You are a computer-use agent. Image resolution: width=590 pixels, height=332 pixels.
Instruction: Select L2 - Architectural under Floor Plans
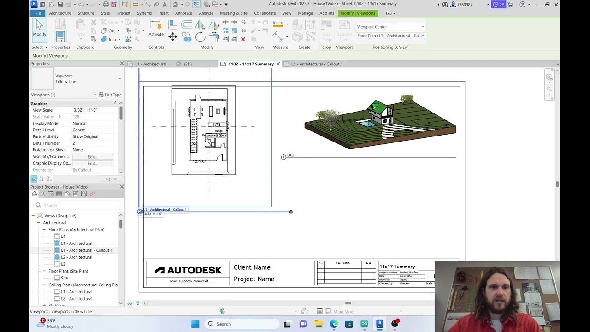(x=77, y=257)
